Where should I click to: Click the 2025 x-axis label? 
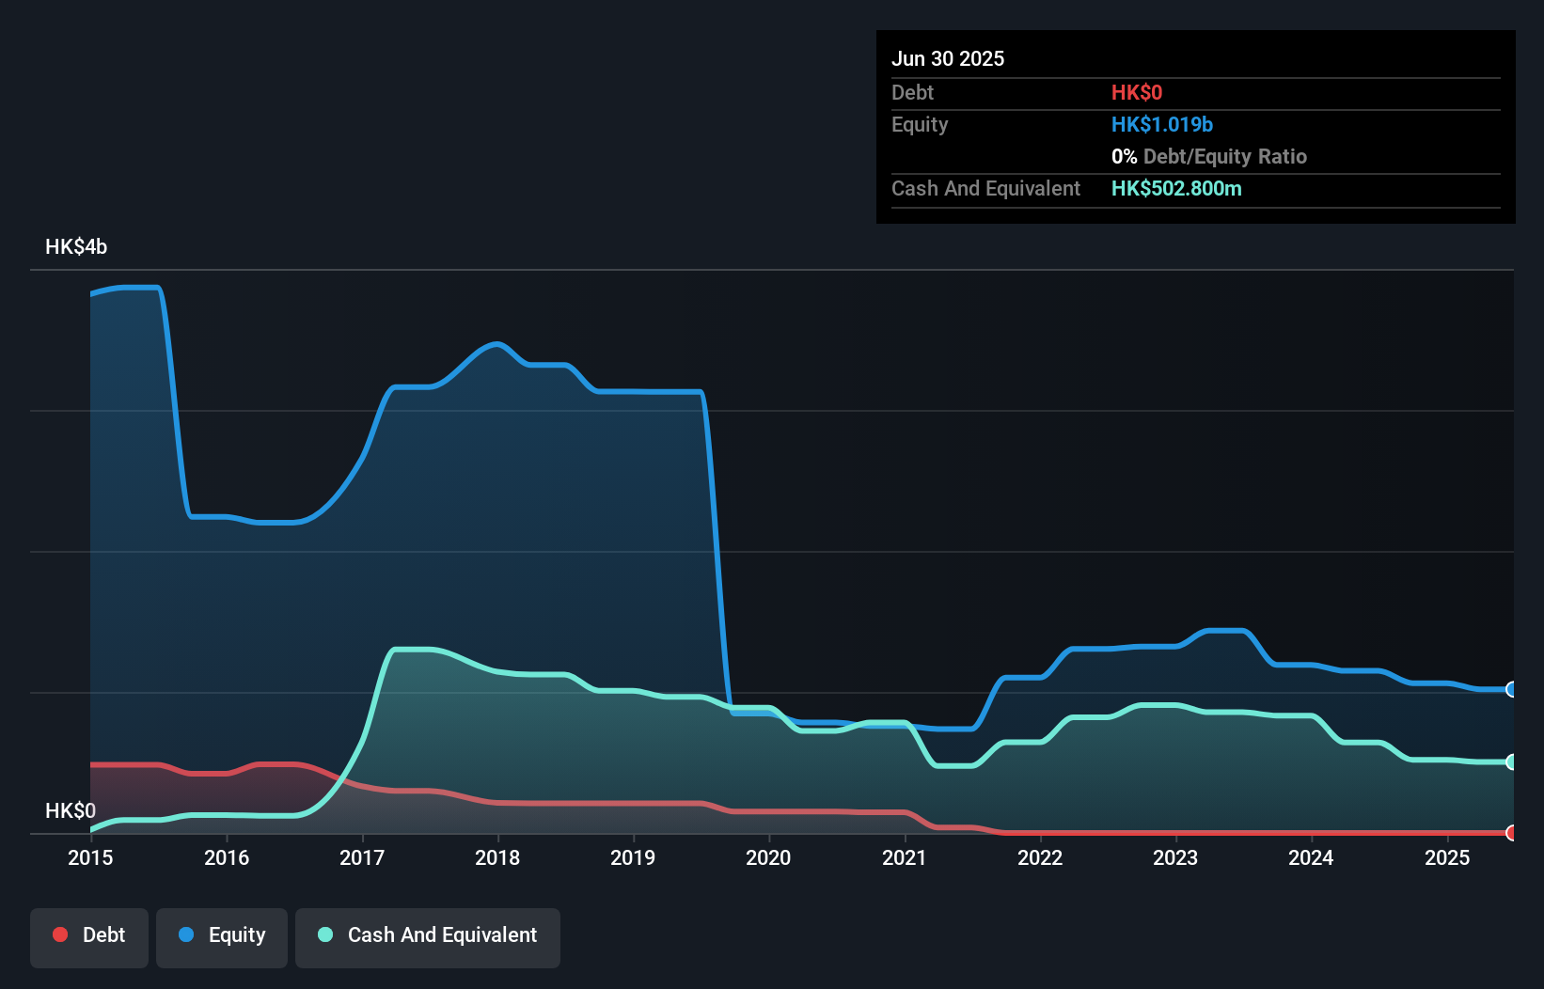(1447, 857)
